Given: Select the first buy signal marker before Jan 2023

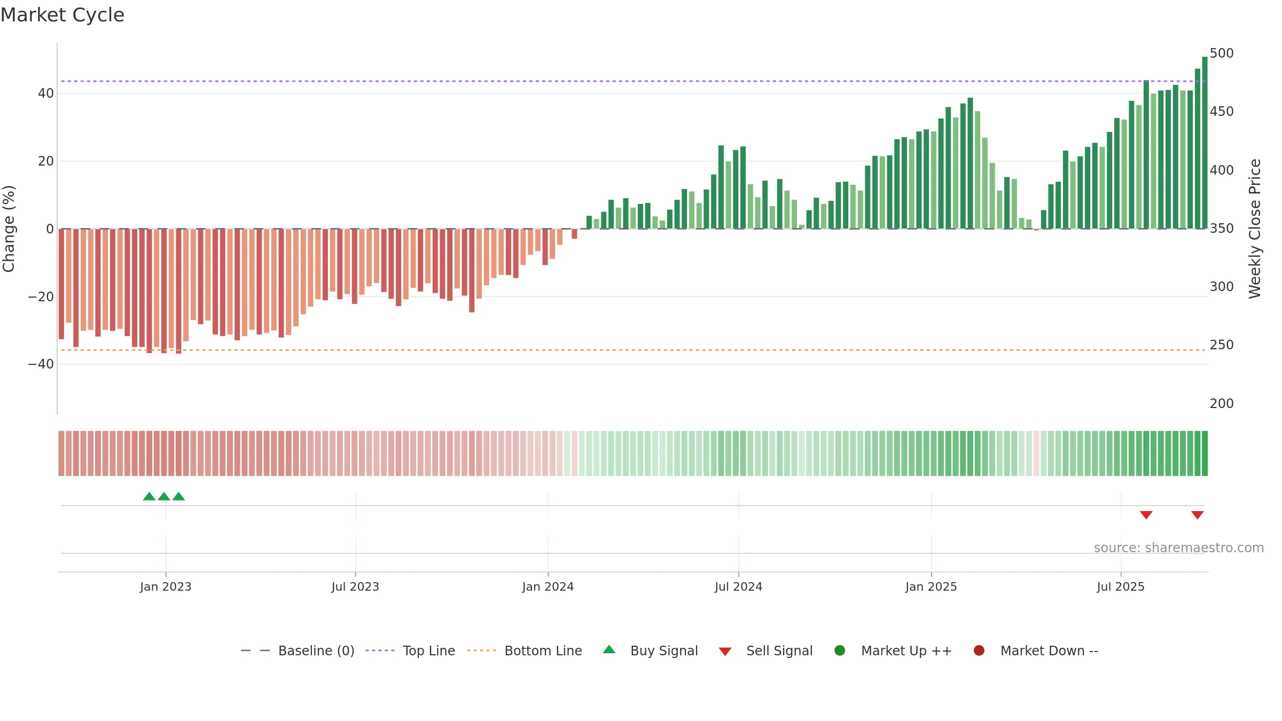Looking at the screenshot, I should (150, 497).
